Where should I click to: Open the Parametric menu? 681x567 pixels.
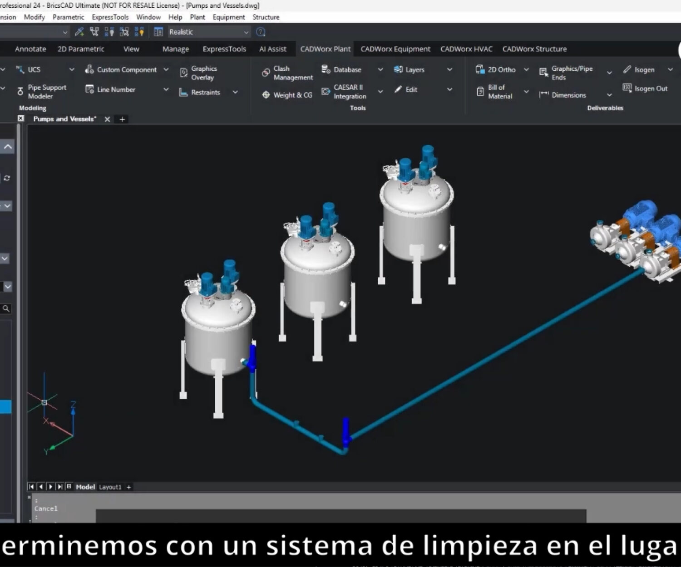68,17
